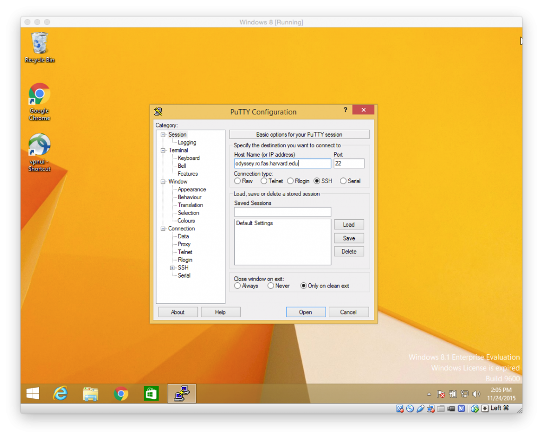The image size is (543, 438).
Task: Click the PuTTY icon in the dialog title bar
Action: coord(158,111)
